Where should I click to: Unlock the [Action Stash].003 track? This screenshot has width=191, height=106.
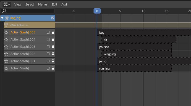click(53, 47)
